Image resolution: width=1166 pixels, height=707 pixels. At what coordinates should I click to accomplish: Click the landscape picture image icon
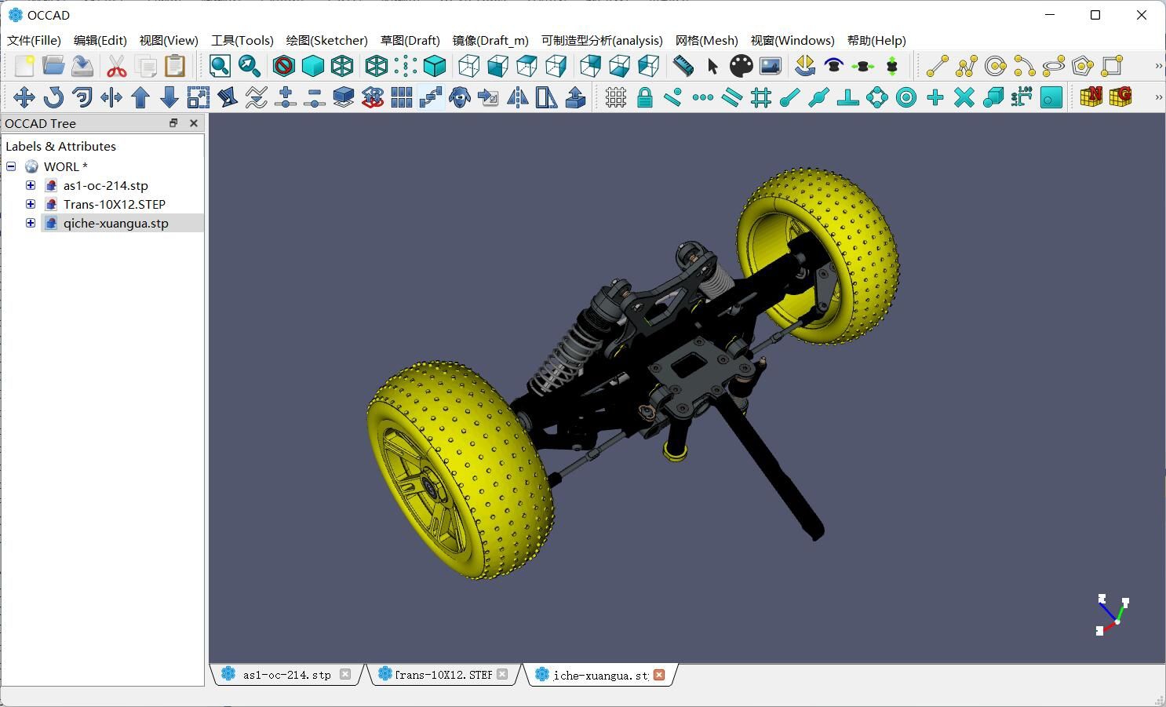coord(771,66)
